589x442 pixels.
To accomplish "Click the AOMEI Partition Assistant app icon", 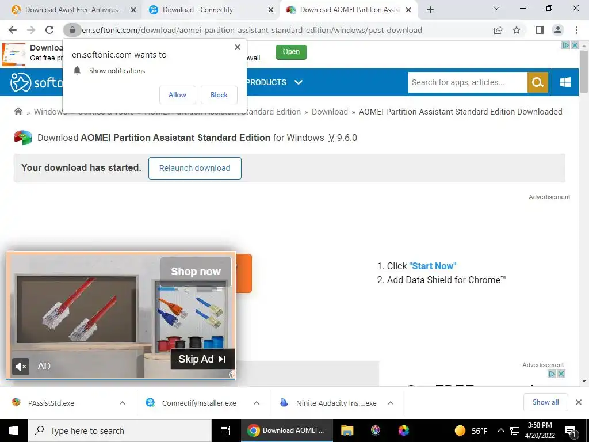I will (x=23, y=138).
